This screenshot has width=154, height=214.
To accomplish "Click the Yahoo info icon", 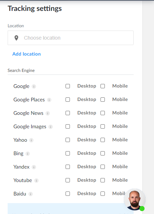I will [31, 140].
